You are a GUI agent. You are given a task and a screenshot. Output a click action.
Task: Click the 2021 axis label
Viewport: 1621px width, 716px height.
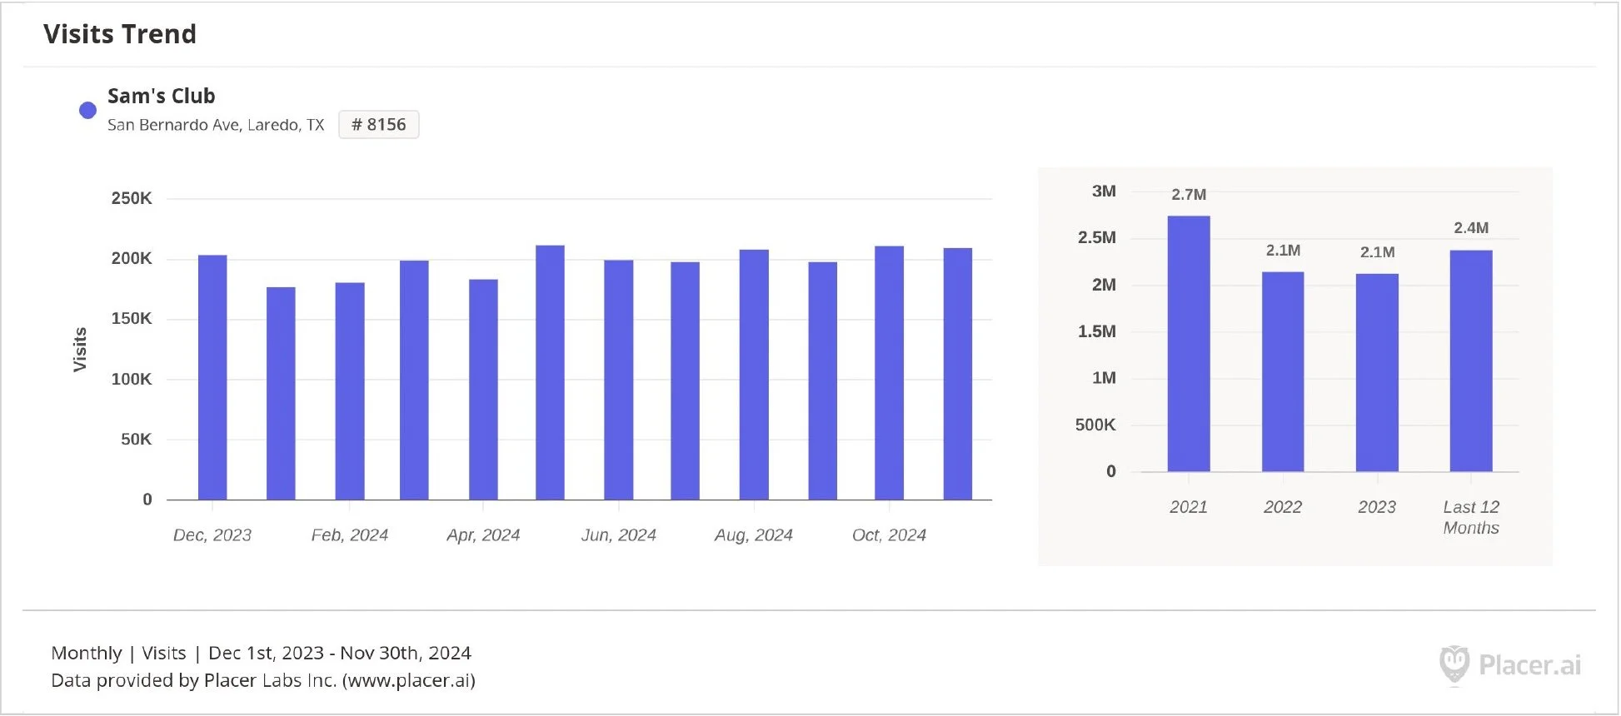[x=1189, y=507]
